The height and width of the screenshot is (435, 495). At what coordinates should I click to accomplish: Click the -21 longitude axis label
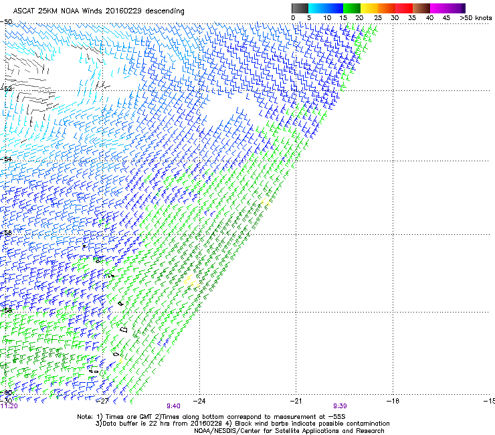296,401
